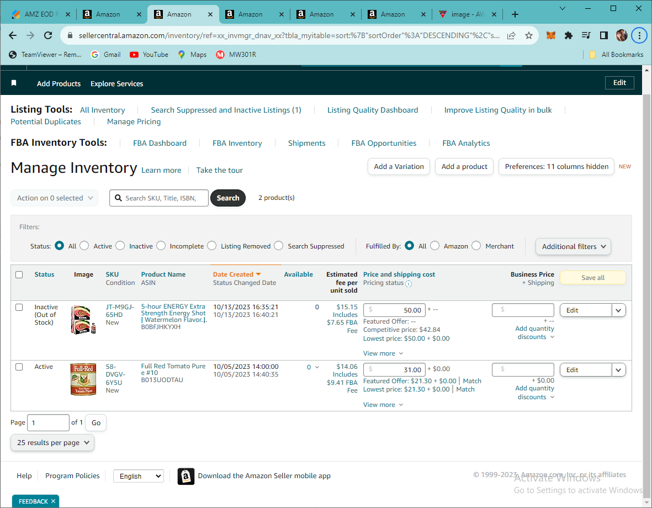652x508 pixels.
Task: Open the Chrome profile avatar
Action: click(x=622, y=35)
